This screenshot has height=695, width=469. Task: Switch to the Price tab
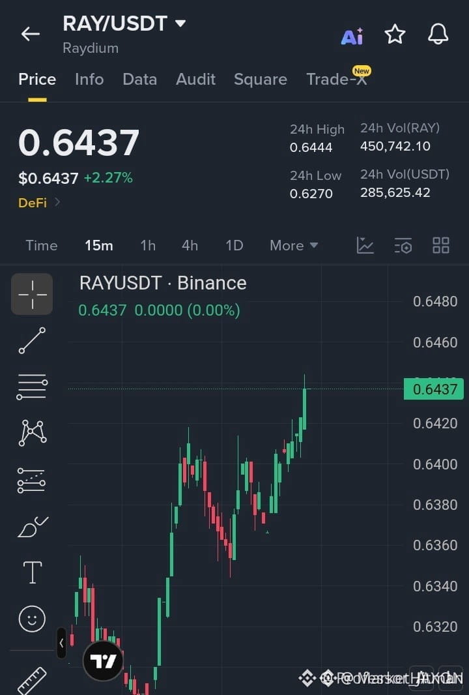click(37, 80)
